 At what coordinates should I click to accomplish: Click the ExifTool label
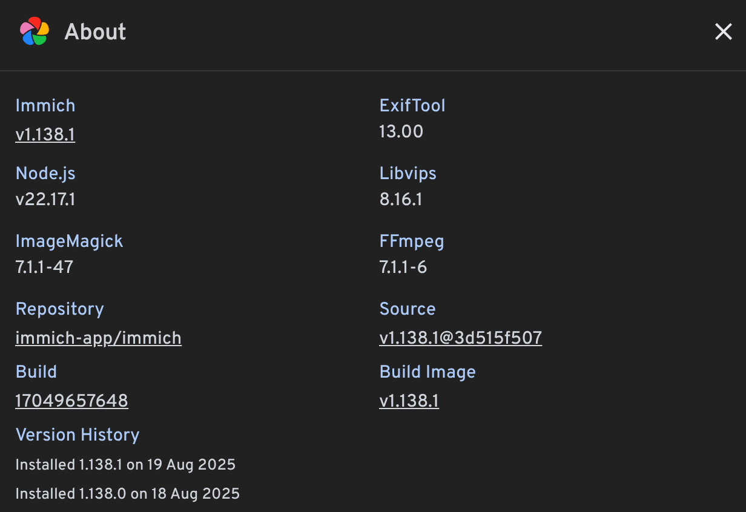coord(412,105)
